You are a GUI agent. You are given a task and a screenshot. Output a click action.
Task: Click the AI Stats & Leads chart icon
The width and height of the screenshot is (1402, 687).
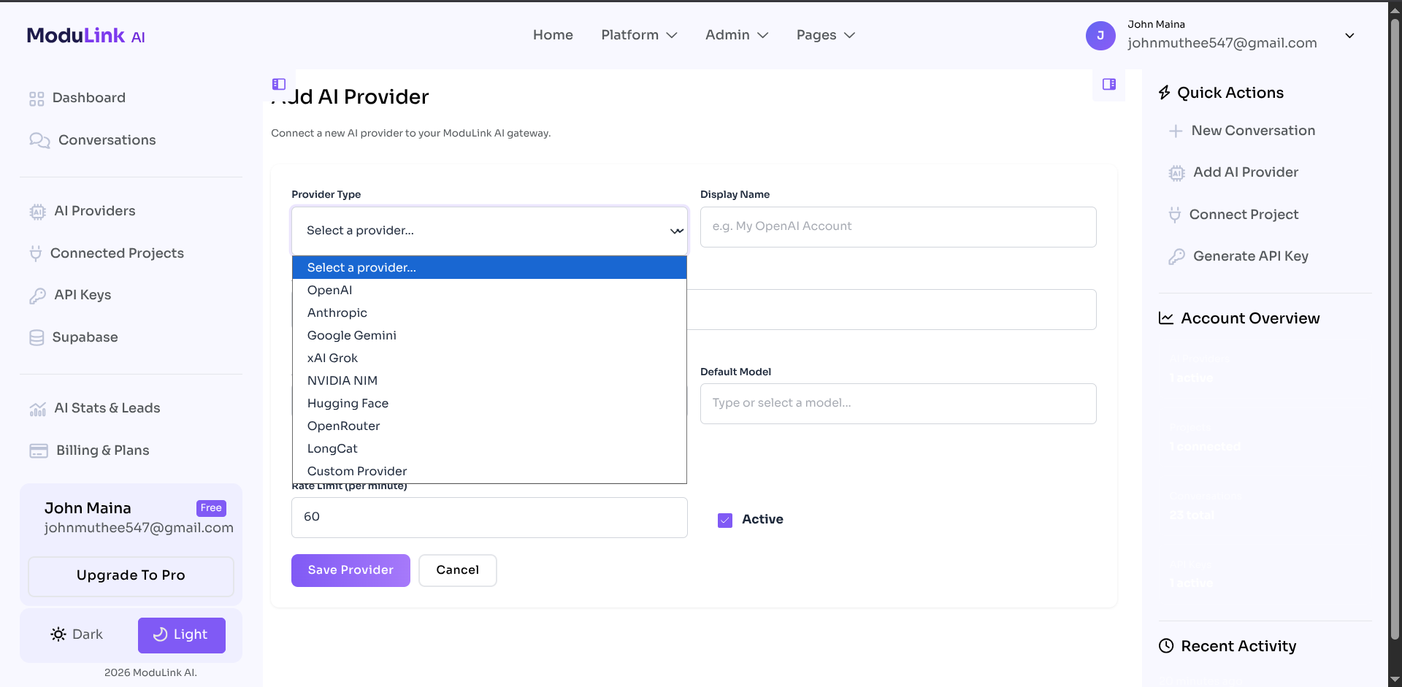coord(37,409)
